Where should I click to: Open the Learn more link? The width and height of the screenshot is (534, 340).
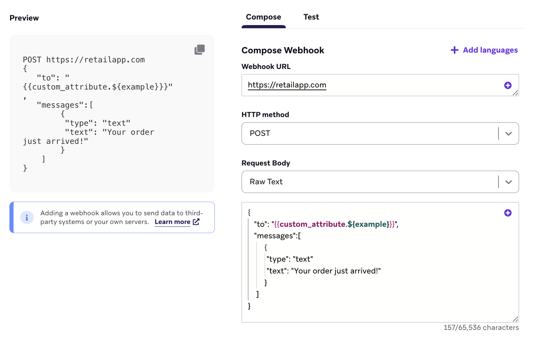point(172,222)
